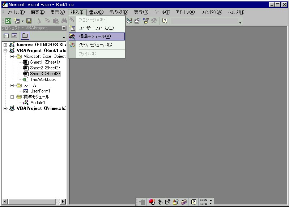Click the Paste clipboard icon

click(56, 21)
